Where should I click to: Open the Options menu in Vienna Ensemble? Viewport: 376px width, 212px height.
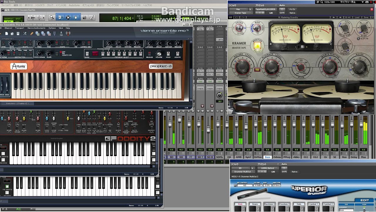point(52,28)
